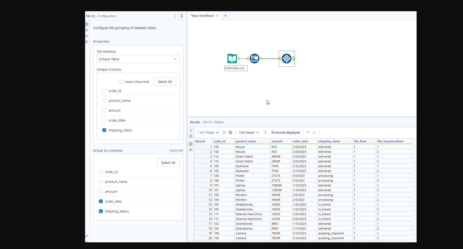Screen dimensions: 463x249
Task: Click the Tile_SequenceNum column header
Action: tap(390, 141)
